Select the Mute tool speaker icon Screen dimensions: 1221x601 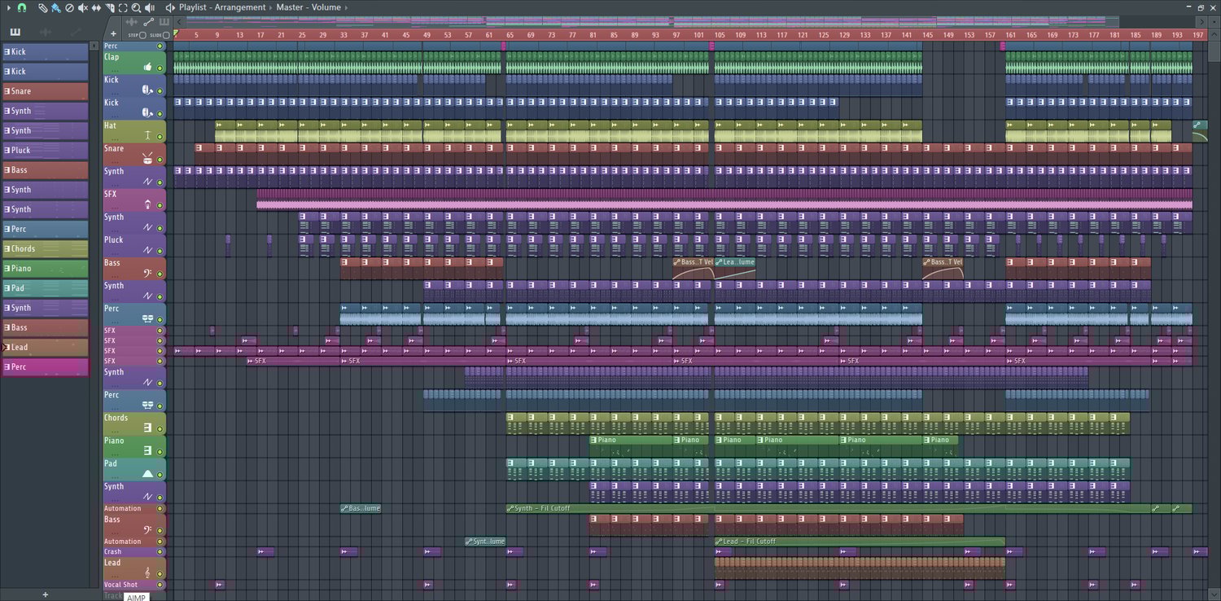[x=82, y=7]
